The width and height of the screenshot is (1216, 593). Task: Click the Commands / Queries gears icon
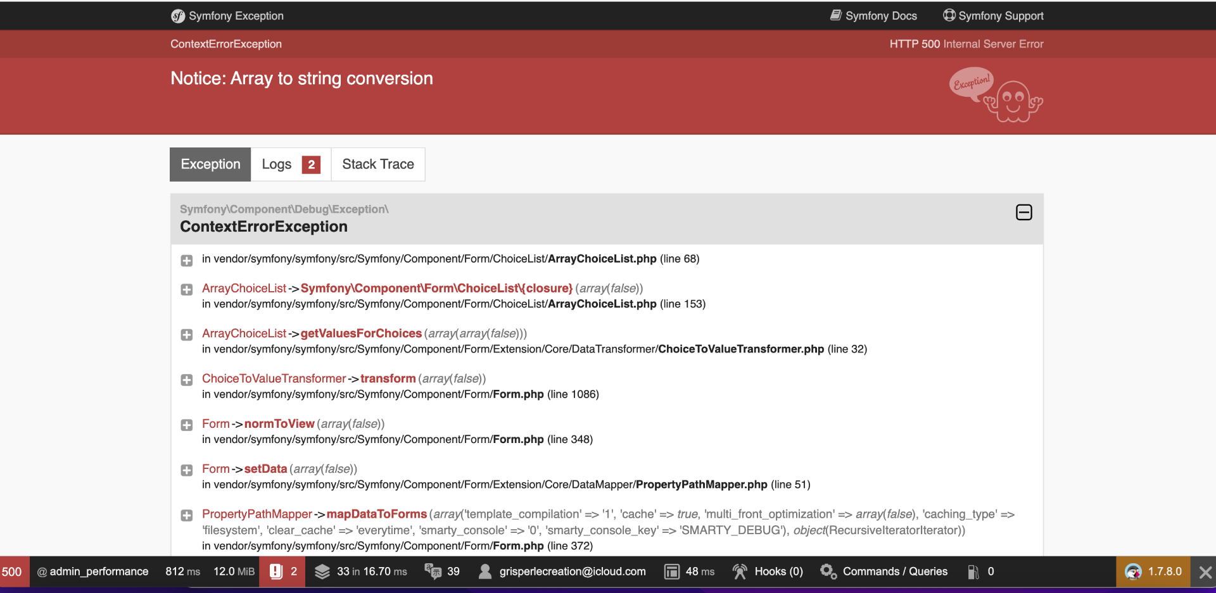point(828,571)
